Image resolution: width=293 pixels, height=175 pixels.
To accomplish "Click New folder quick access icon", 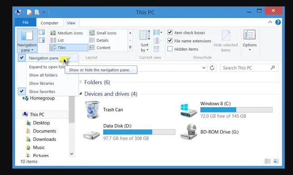I will coord(37,12).
